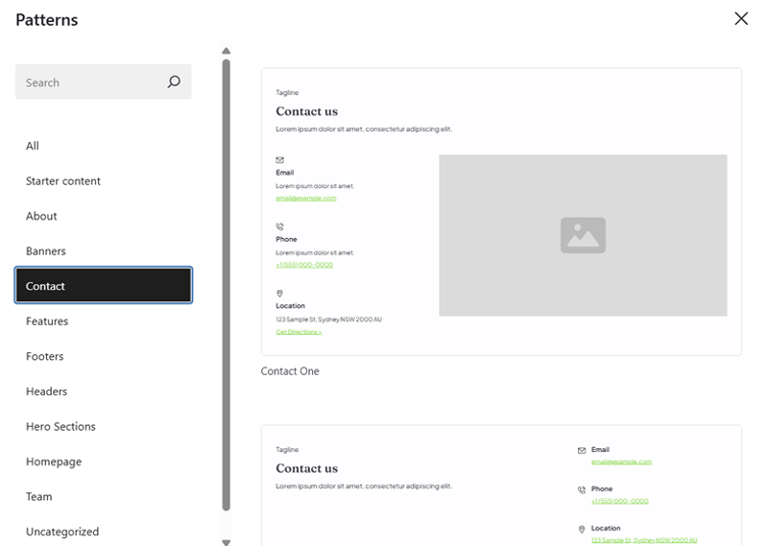Click email@example.com link in Contact One

coord(306,199)
